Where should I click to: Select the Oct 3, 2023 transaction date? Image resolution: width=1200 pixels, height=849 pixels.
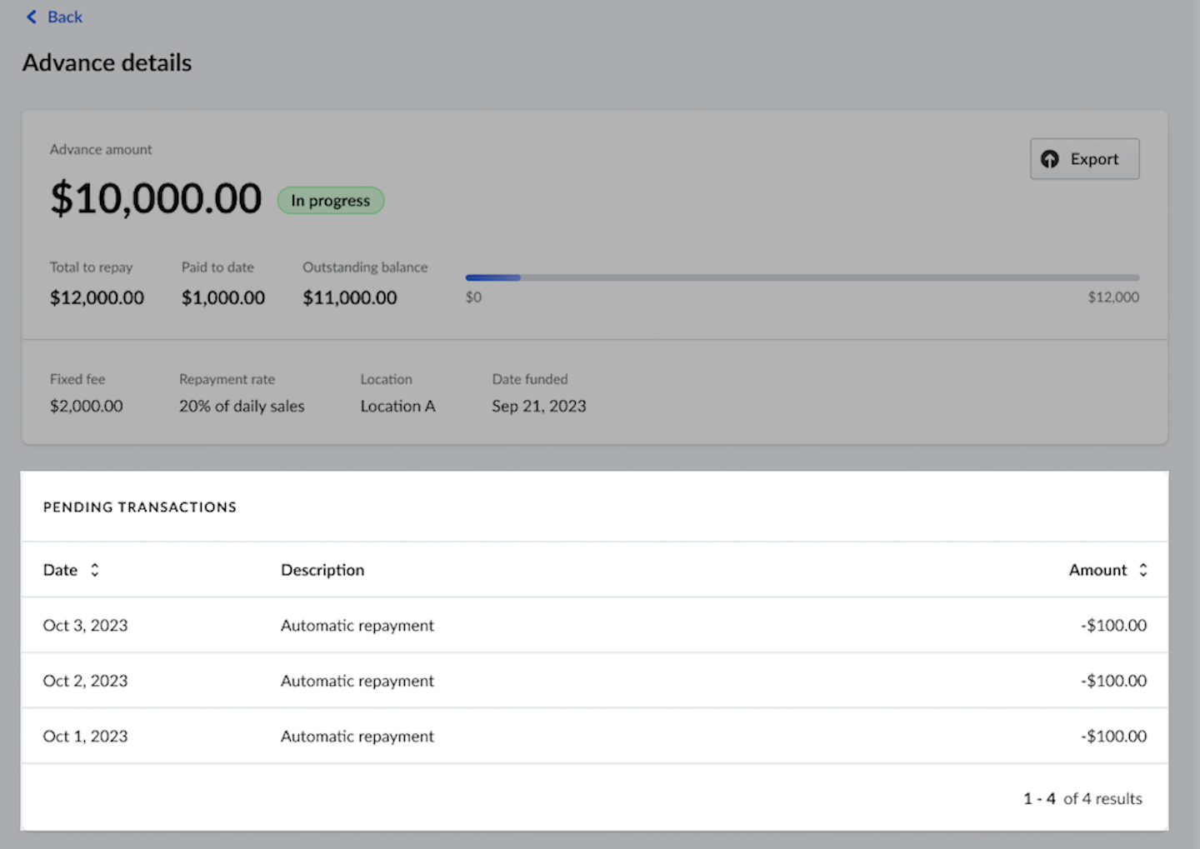(x=86, y=626)
